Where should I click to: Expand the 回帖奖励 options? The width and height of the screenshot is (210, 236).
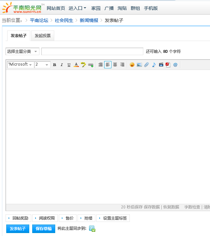18,218
